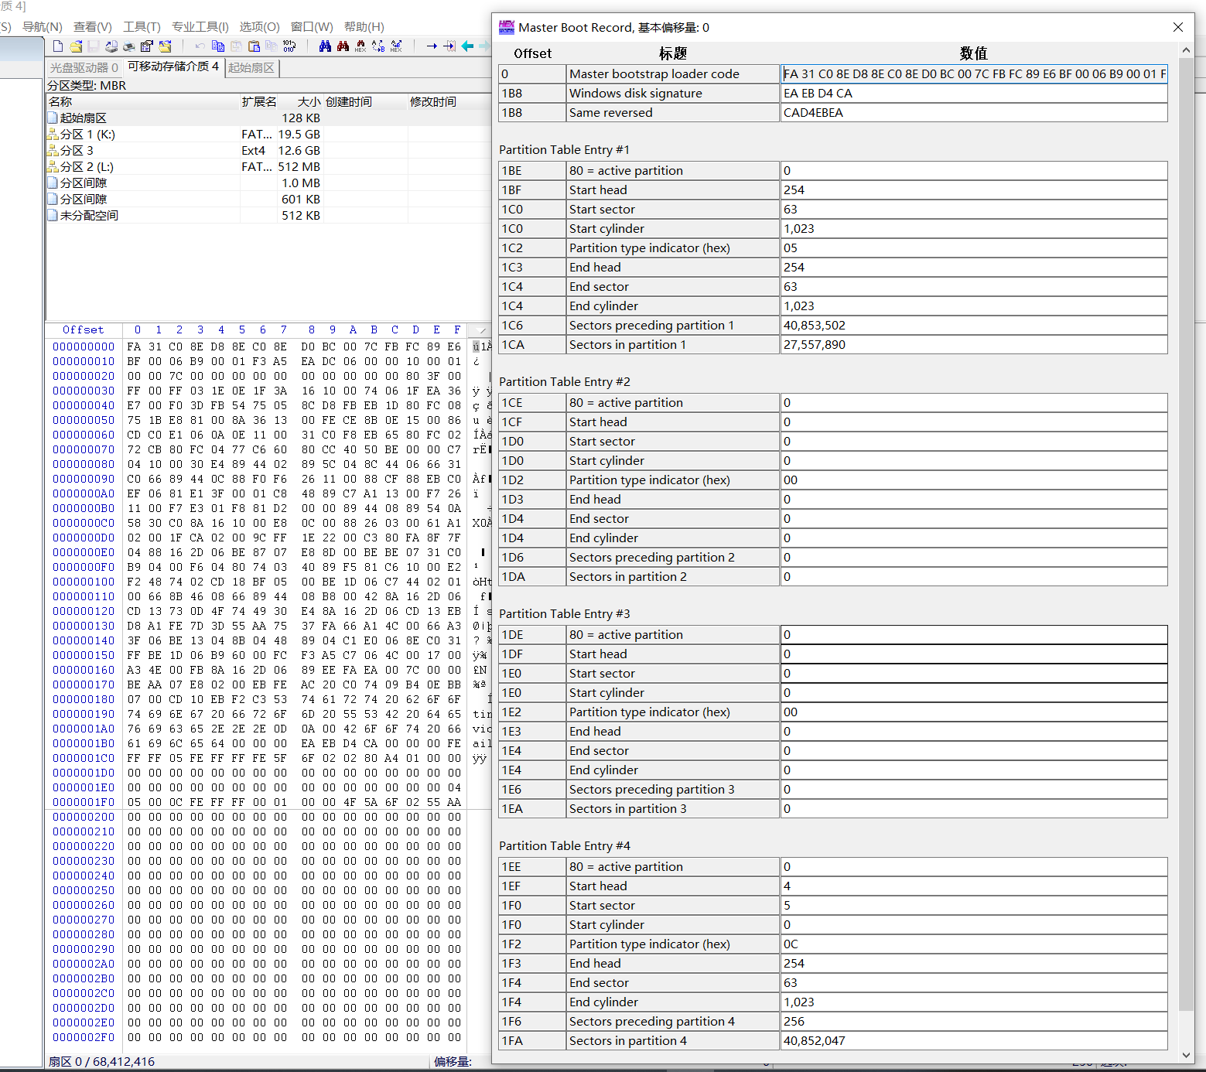Switch to the 可移动存储介质 4 tab

173,67
